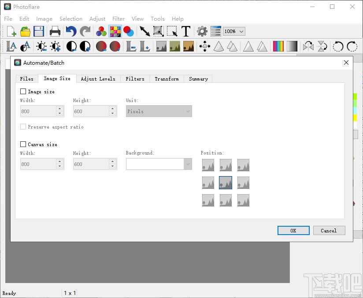
Task: Click the flip vertical icon
Action: coord(322,46)
